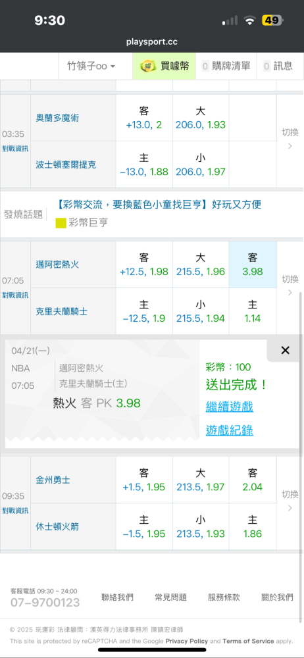Expand 切換 for the Warriors vs Rockets game
This screenshot has width=304, height=658.
pyautogui.click(x=290, y=501)
